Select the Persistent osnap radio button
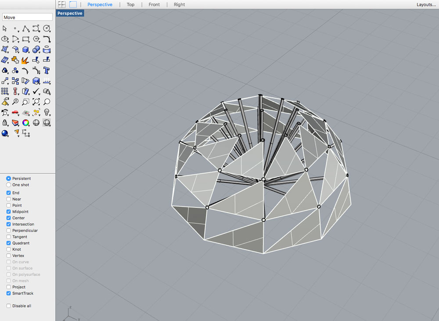The image size is (439, 321). click(8, 178)
